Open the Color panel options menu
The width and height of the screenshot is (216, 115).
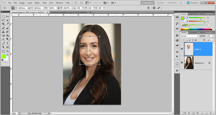point(214,14)
